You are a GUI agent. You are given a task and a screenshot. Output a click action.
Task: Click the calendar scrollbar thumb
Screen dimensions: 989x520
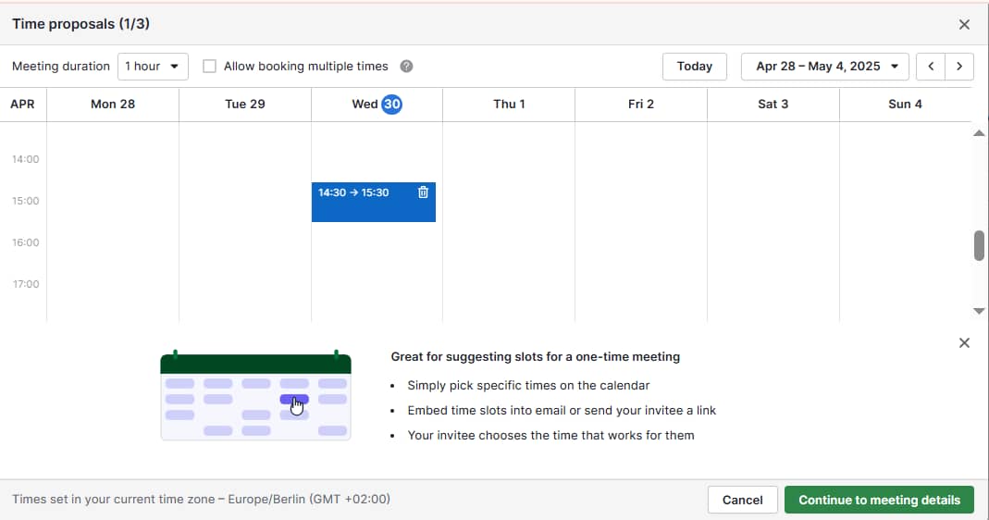pos(979,246)
